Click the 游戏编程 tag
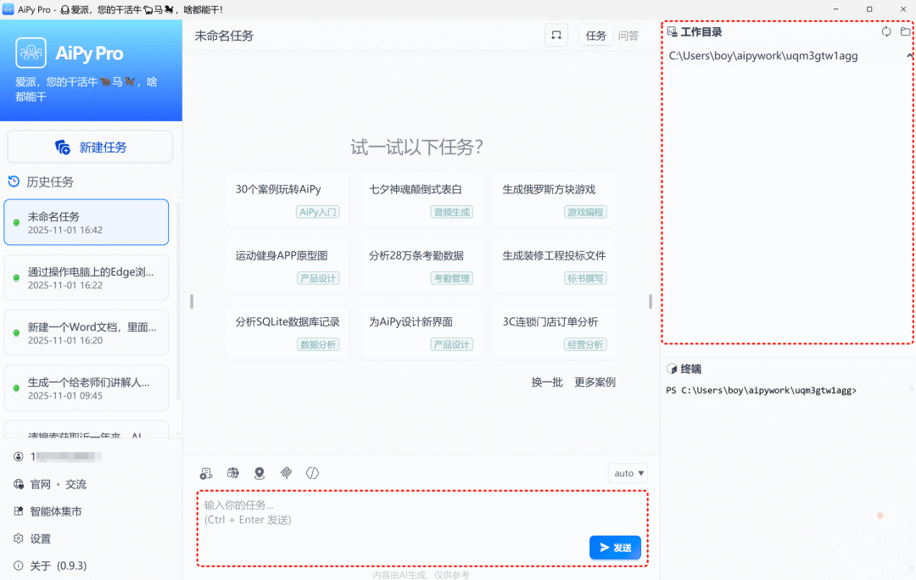Image resolution: width=916 pixels, height=580 pixels. 585,212
